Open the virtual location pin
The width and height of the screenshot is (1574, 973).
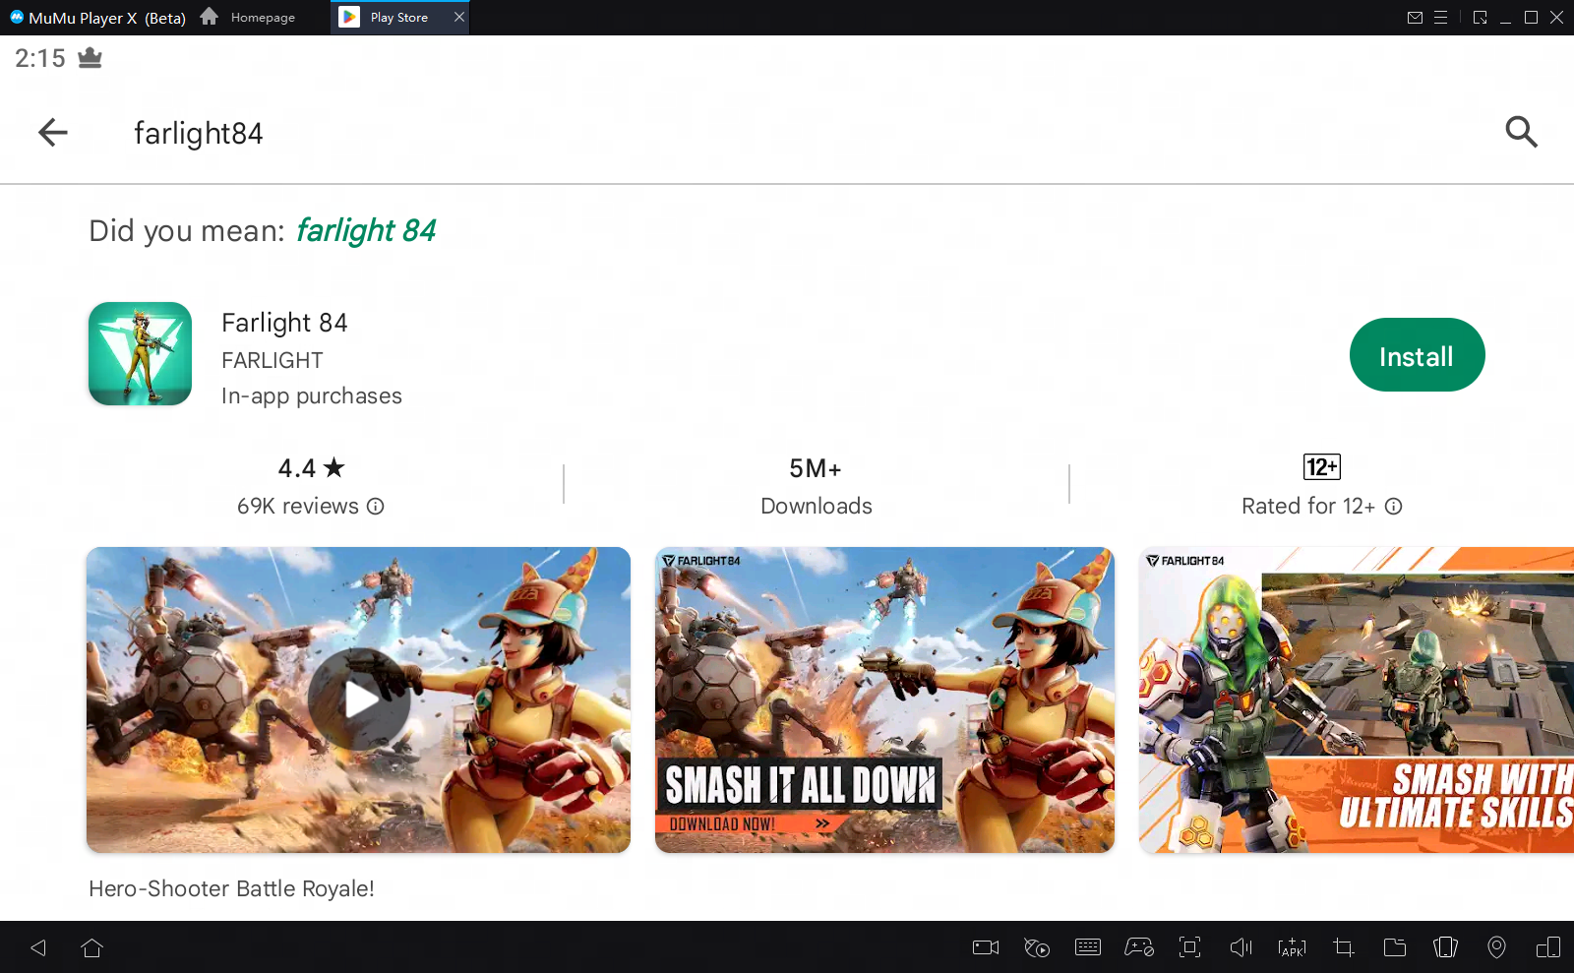click(x=1496, y=947)
